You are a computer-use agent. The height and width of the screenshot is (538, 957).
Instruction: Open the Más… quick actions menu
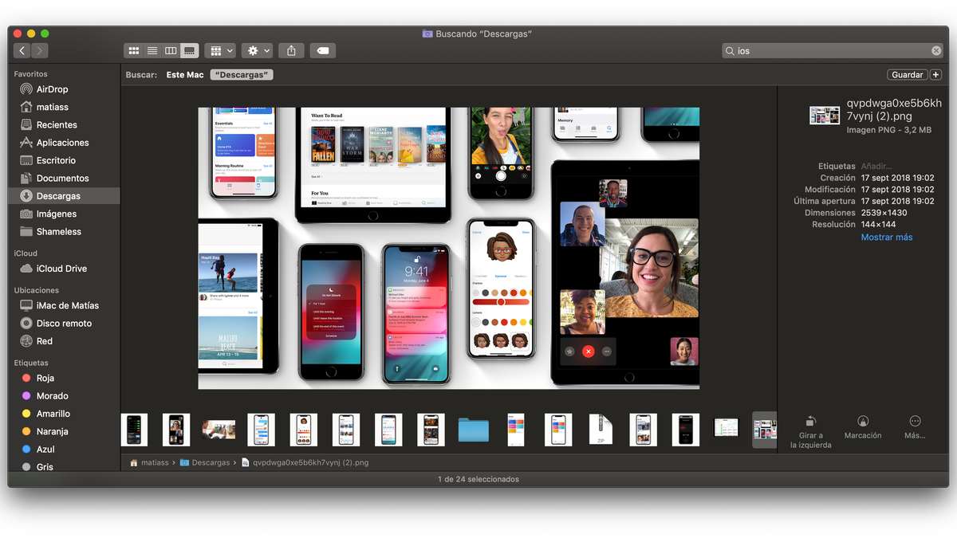coord(915,427)
